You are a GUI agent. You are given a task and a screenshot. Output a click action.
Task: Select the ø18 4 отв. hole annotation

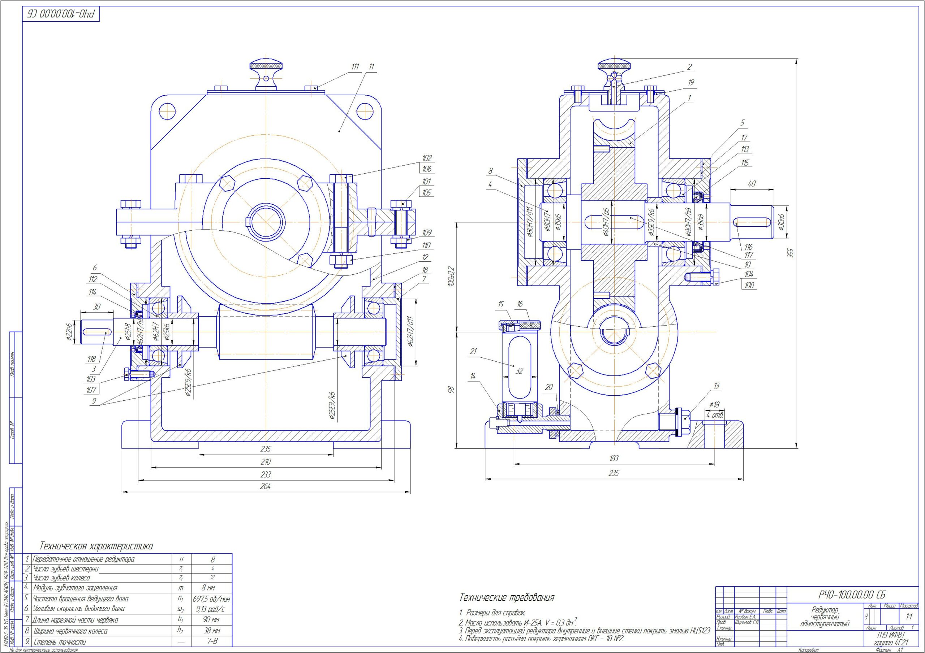coord(715,409)
